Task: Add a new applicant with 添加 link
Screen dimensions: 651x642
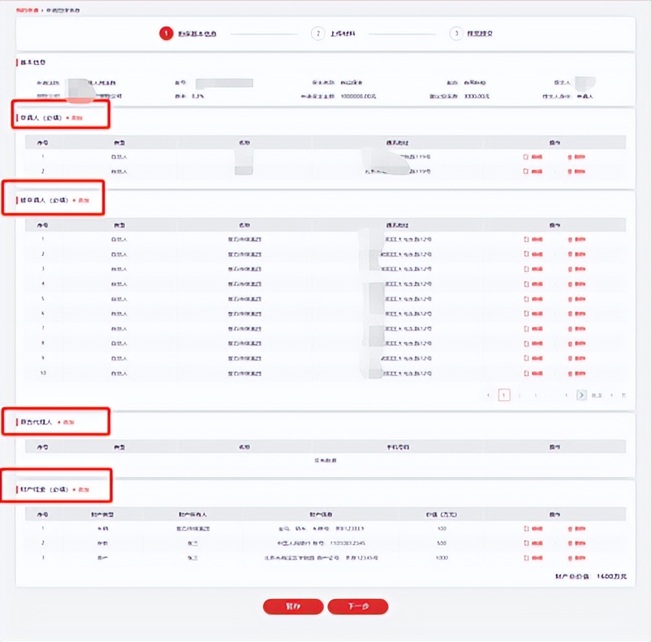Action: [75, 119]
